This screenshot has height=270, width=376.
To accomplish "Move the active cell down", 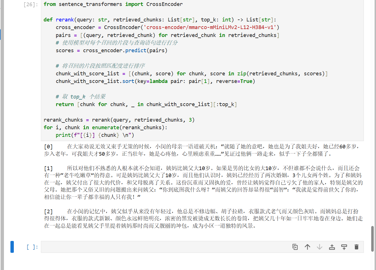I will [320, 247].
